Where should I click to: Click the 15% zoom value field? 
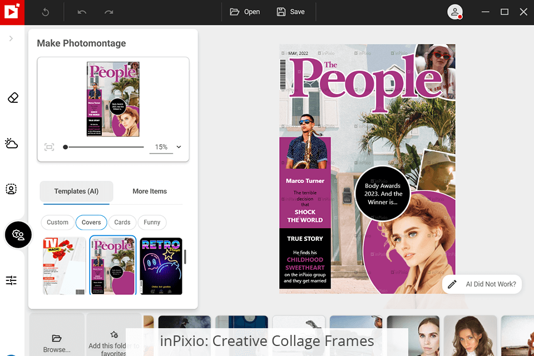pyautogui.click(x=161, y=147)
